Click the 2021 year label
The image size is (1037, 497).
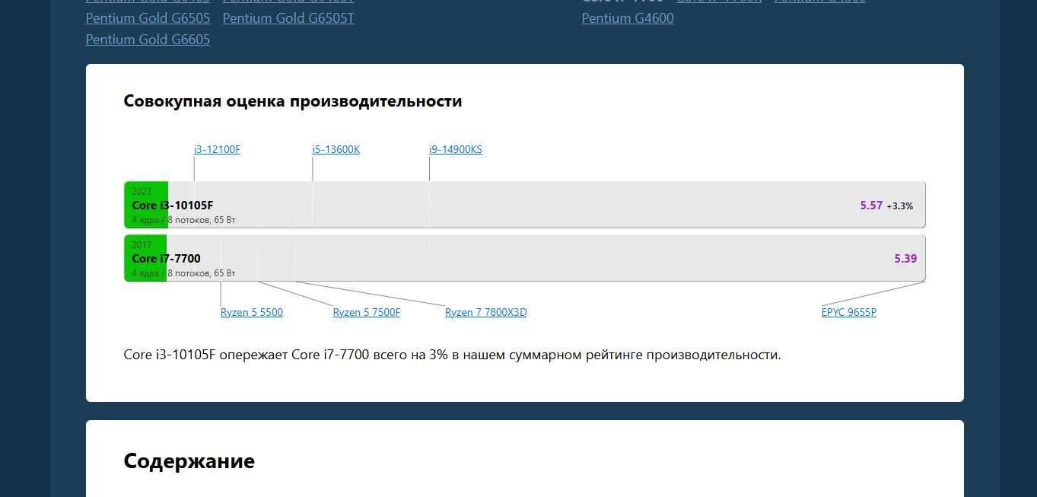pyautogui.click(x=142, y=192)
